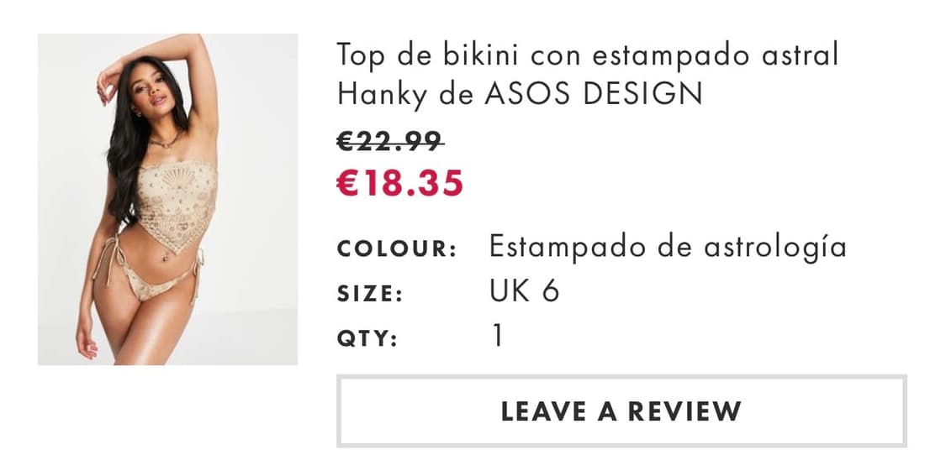This screenshot has height=455, width=946.
Task: Select the quantity value 1
Action: click(497, 337)
